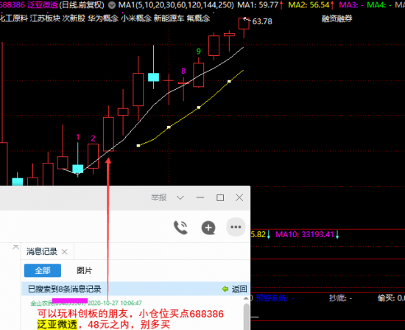The height and width of the screenshot is (330, 405).
Task: Click the green 返回 back arrow icon
Action: [225, 289]
